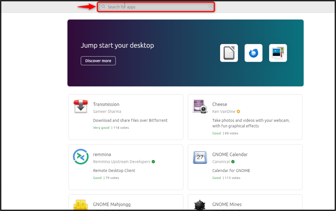
Task: Open the Transmission app card
Action: click(x=126, y=117)
